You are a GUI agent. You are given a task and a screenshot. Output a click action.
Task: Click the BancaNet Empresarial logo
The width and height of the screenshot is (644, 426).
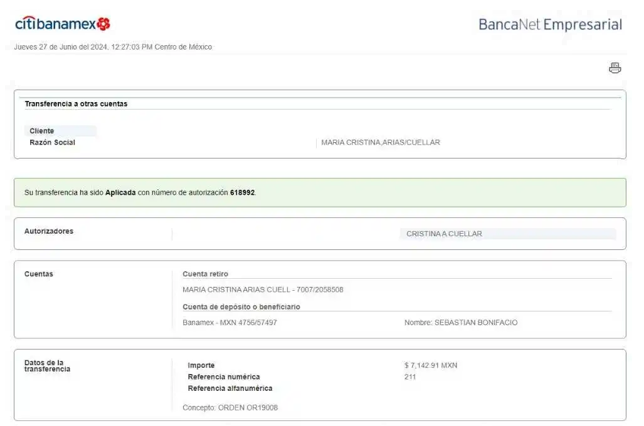(x=550, y=24)
